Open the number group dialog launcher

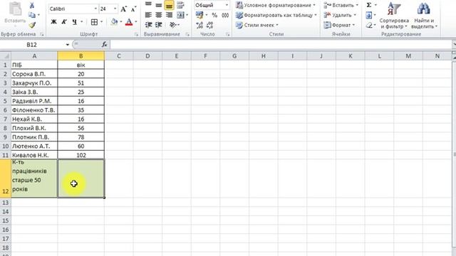(227, 35)
